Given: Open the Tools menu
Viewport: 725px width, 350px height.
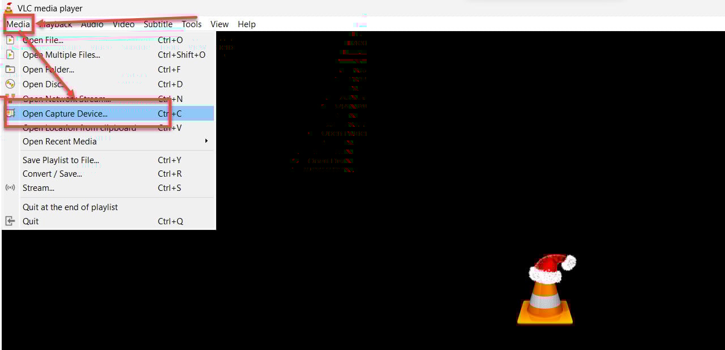Looking at the screenshot, I should point(191,24).
